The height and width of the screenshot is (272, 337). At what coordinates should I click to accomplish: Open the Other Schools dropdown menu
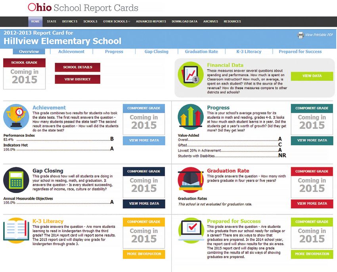pyautogui.click(x=117, y=21)
